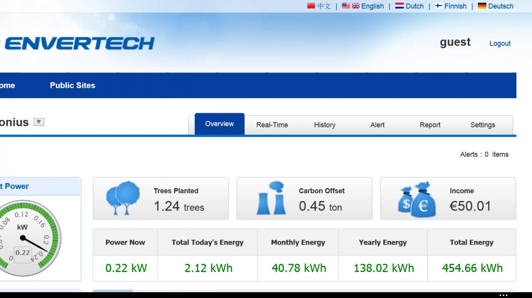Viewport: 532px width, 298px height.
Task: Click the power gauge dial
Action: (23, 238)
